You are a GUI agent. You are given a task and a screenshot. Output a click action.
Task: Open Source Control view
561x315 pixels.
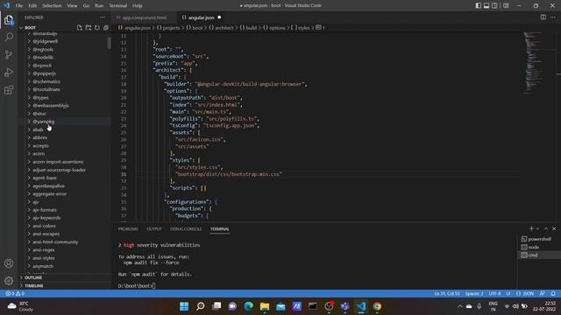(x=9, y=54)
